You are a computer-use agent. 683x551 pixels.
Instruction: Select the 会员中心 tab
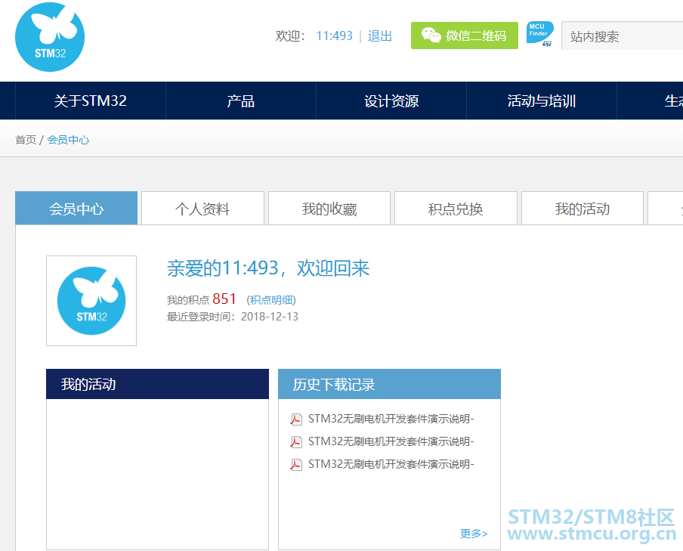click(76, 209)
